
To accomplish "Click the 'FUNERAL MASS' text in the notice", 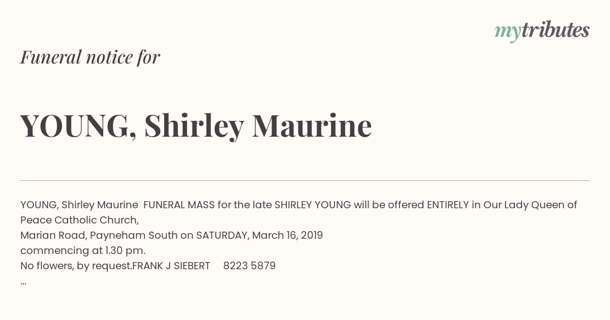I will (x=179, y=205).
